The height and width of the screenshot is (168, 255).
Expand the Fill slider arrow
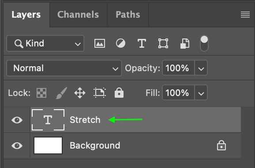point(201,93)
